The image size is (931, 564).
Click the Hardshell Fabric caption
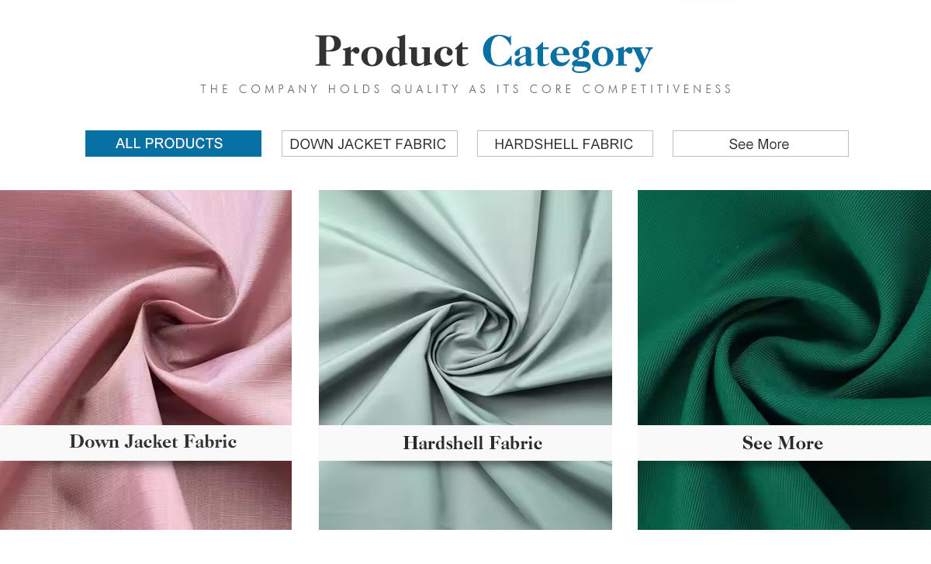coord(472,443)
